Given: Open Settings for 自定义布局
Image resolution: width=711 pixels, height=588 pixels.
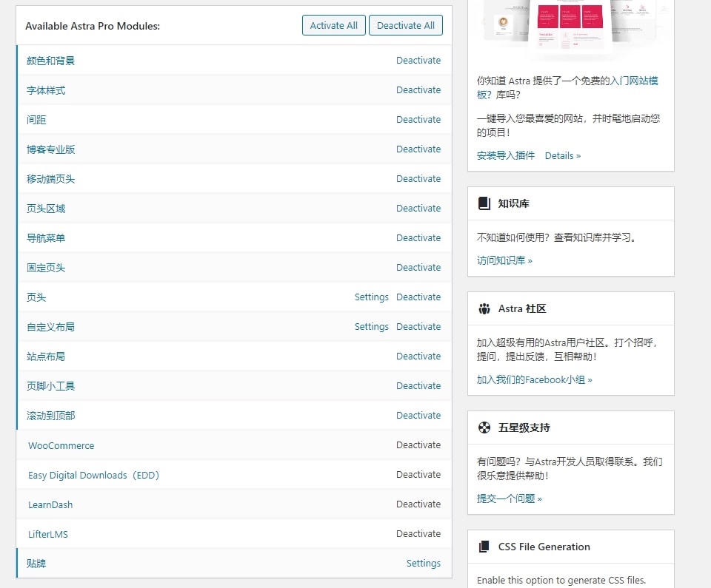Looking at the screenshot, I should [x=371, y=326].
